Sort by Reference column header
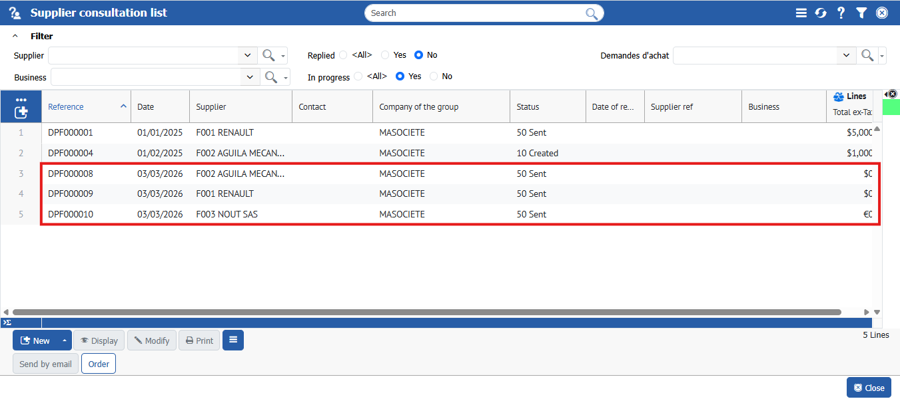Screen dimensions: 900x399 coord(66,106)
